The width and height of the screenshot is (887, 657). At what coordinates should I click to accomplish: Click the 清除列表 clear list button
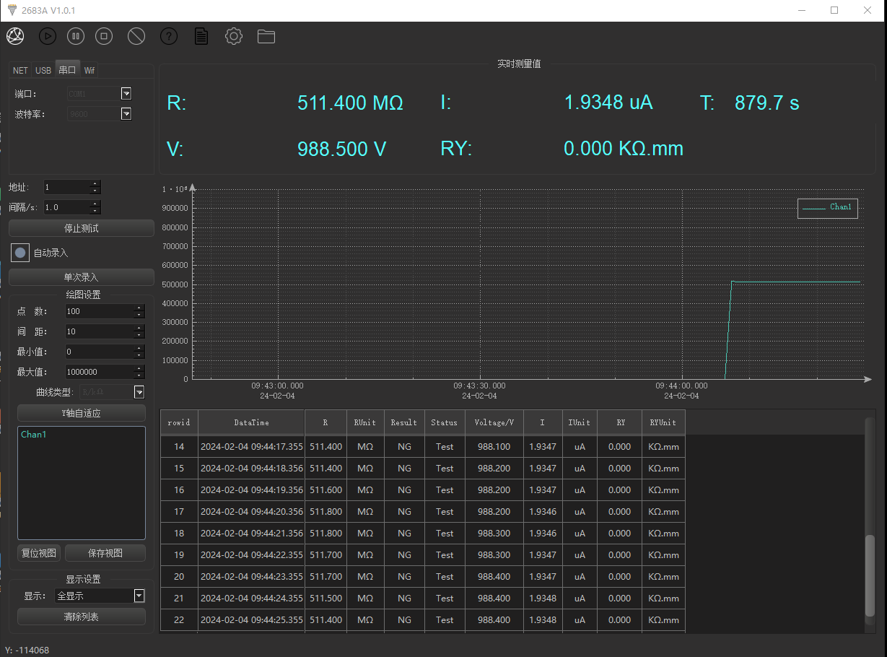pos(82,617)
